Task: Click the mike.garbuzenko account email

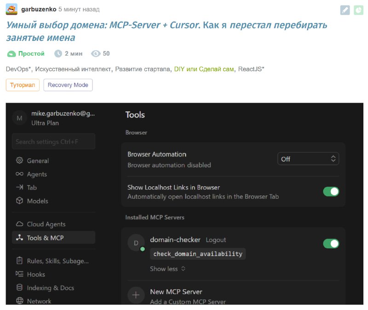Action: pyautogui.click(x=63, y=113)
